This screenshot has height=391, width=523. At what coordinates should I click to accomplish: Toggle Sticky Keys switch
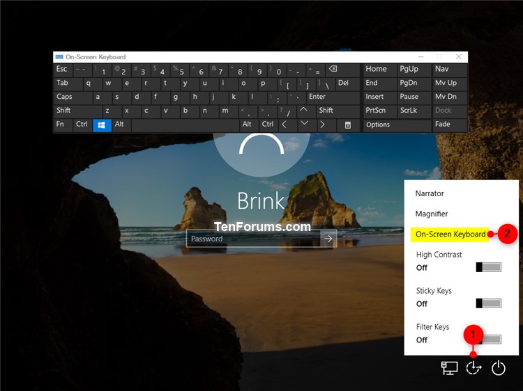[x=489, y=303]
